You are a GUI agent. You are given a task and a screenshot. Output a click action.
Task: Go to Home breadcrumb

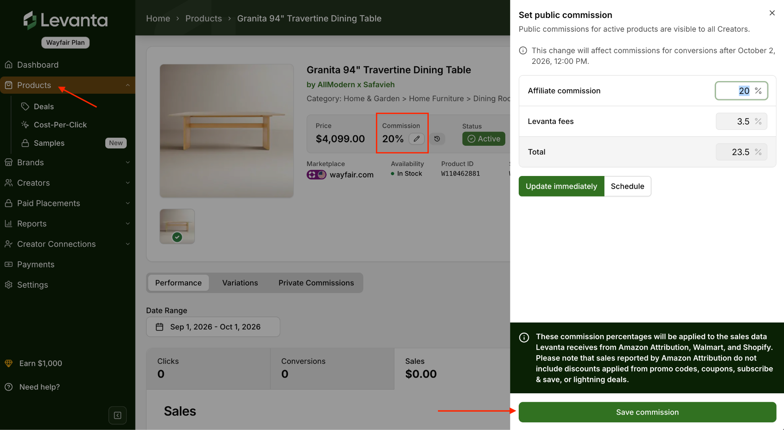(158, 18)
